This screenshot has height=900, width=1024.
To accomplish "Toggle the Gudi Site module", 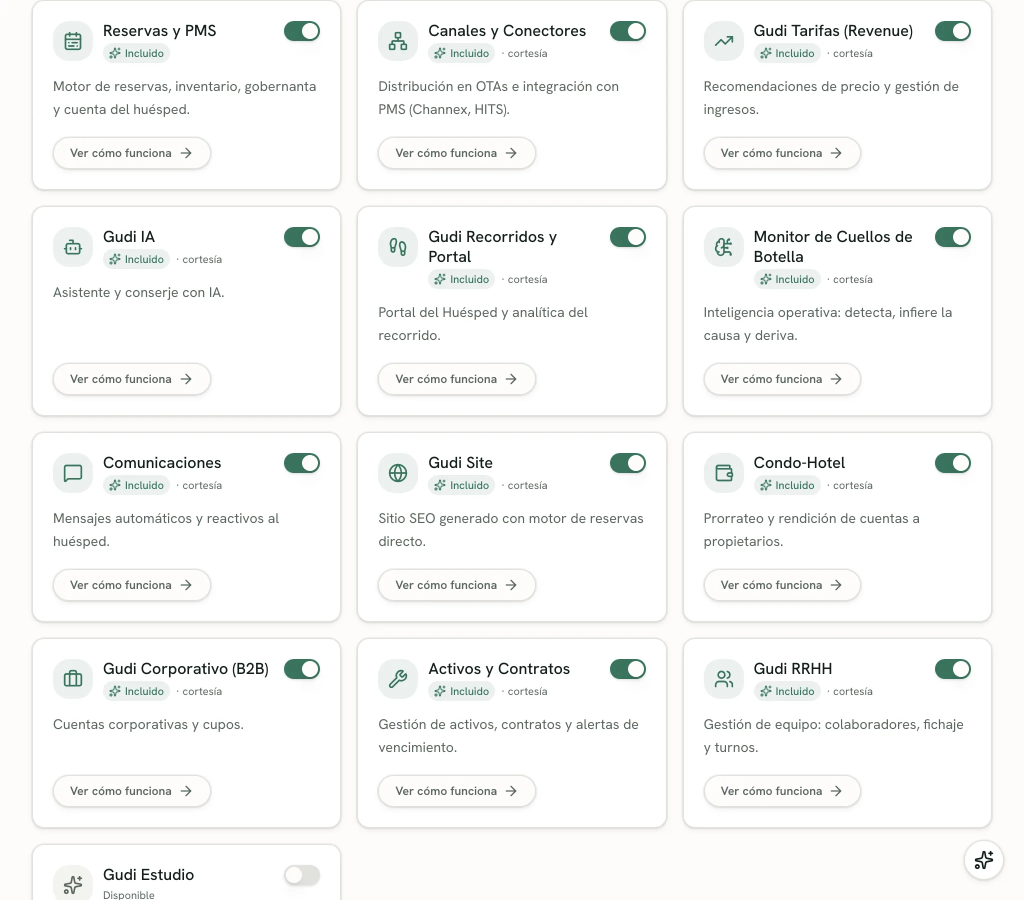I will (x=627, y=463).
